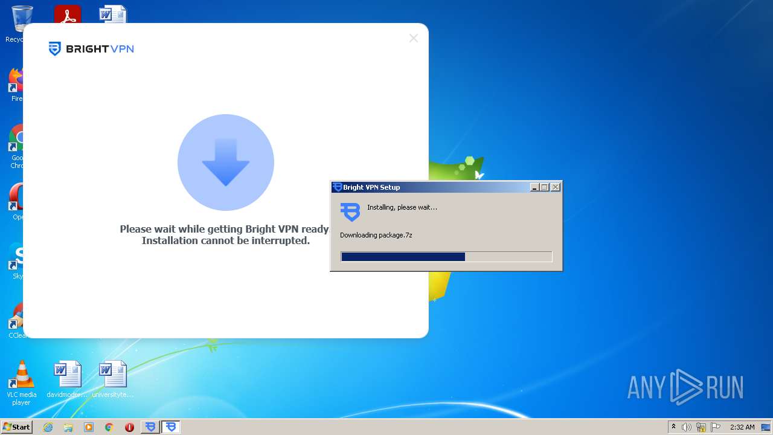Open the network status tray icon
This screenshot has height=435, width=773.
coord(701,427)
